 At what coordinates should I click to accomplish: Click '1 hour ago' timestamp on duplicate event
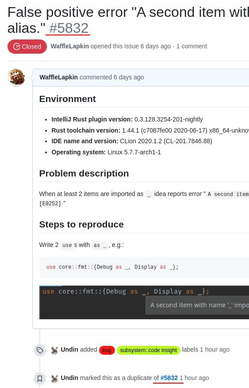194,378
